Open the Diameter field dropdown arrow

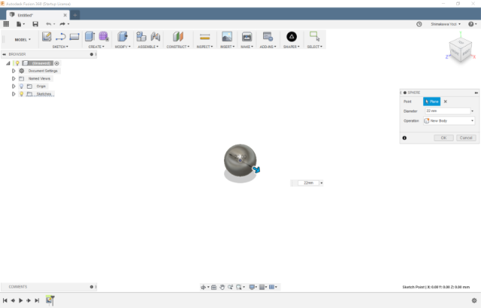[x=473, y=111]
